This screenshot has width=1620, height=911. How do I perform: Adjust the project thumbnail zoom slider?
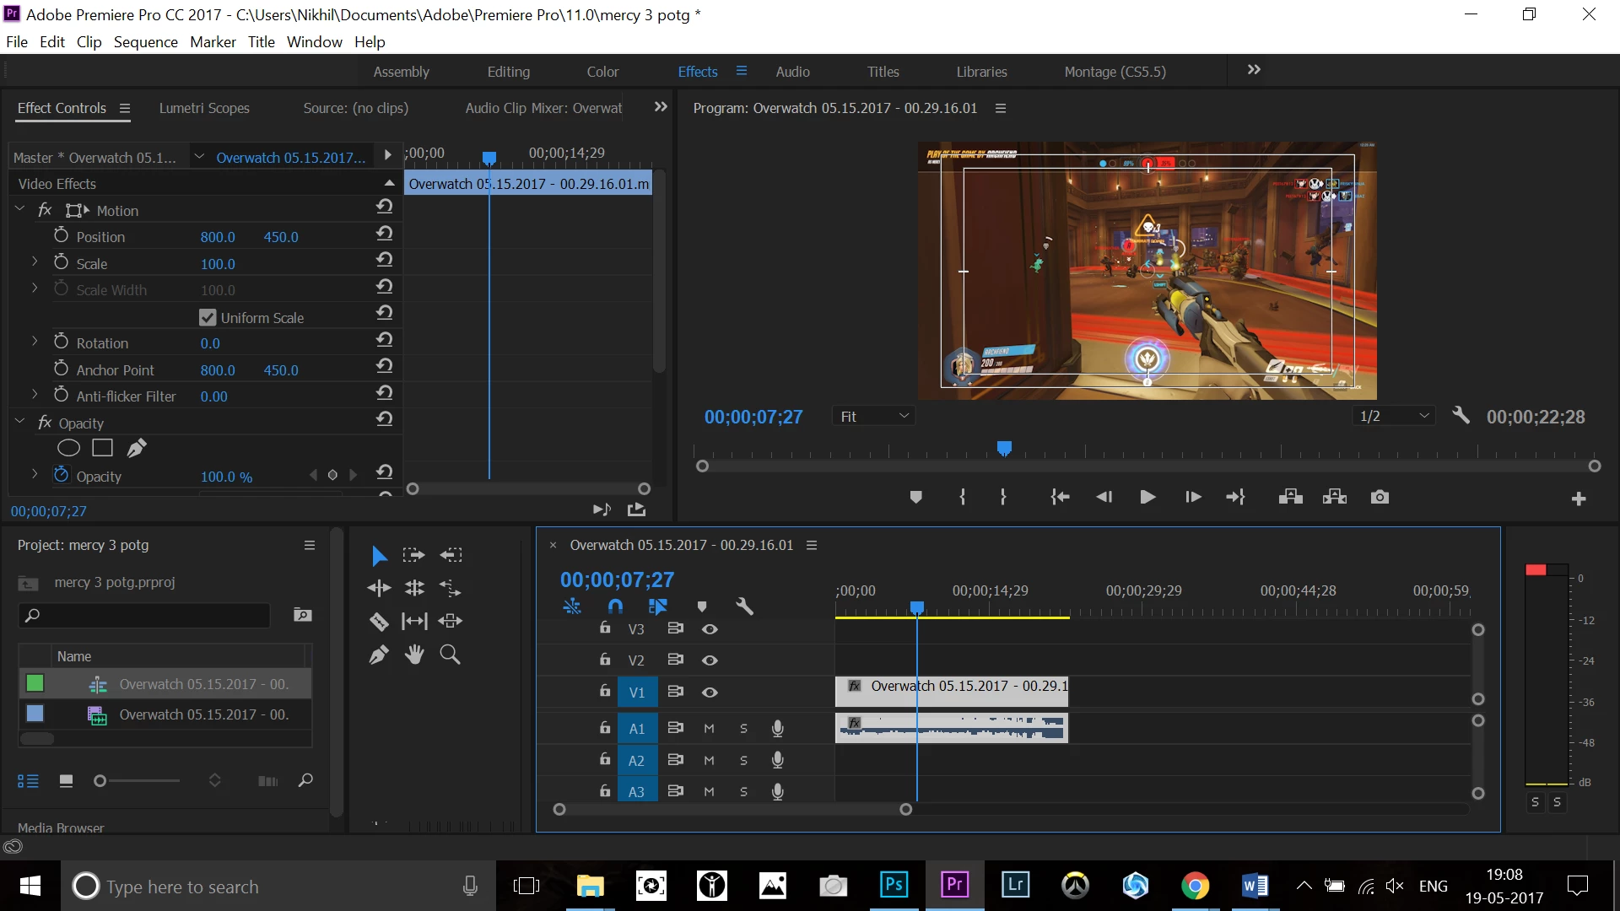(100, 781)
